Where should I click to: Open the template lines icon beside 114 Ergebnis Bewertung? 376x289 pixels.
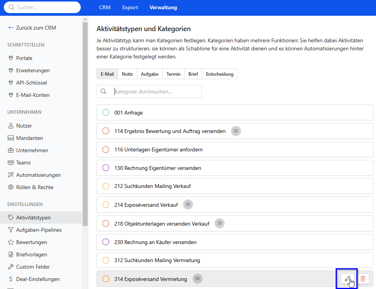point(236,131)
